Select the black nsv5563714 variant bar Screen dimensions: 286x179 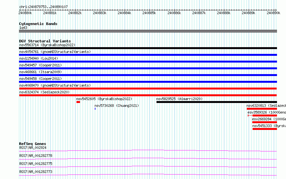tap(148, 48)
